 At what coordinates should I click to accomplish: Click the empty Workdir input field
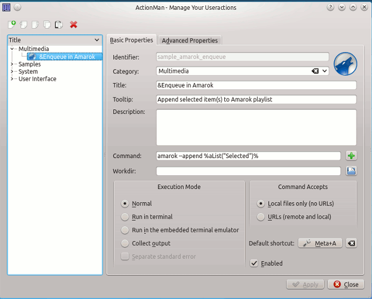(x=248, y=171)
